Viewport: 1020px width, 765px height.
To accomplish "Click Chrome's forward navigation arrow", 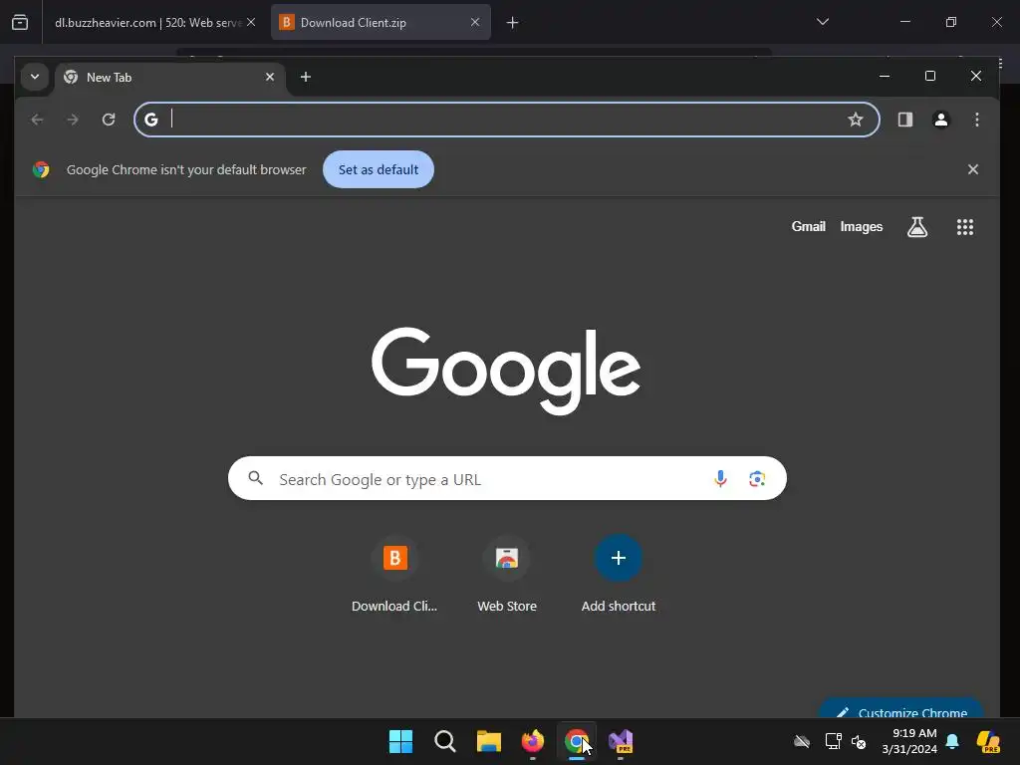I will (x=73, y=120).
